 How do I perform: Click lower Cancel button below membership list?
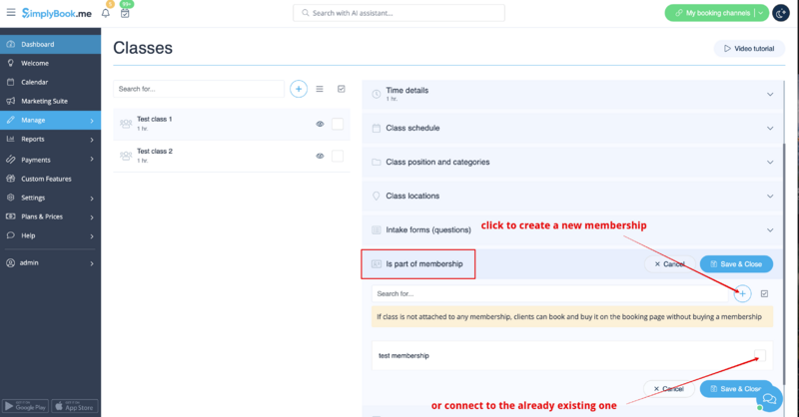point(669,388)
